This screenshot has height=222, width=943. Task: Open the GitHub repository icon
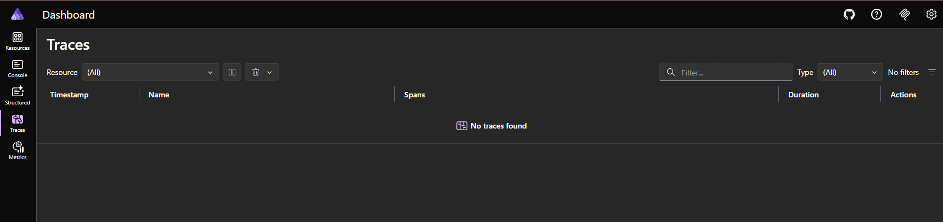pyautogui.click(x=849, y=15)
